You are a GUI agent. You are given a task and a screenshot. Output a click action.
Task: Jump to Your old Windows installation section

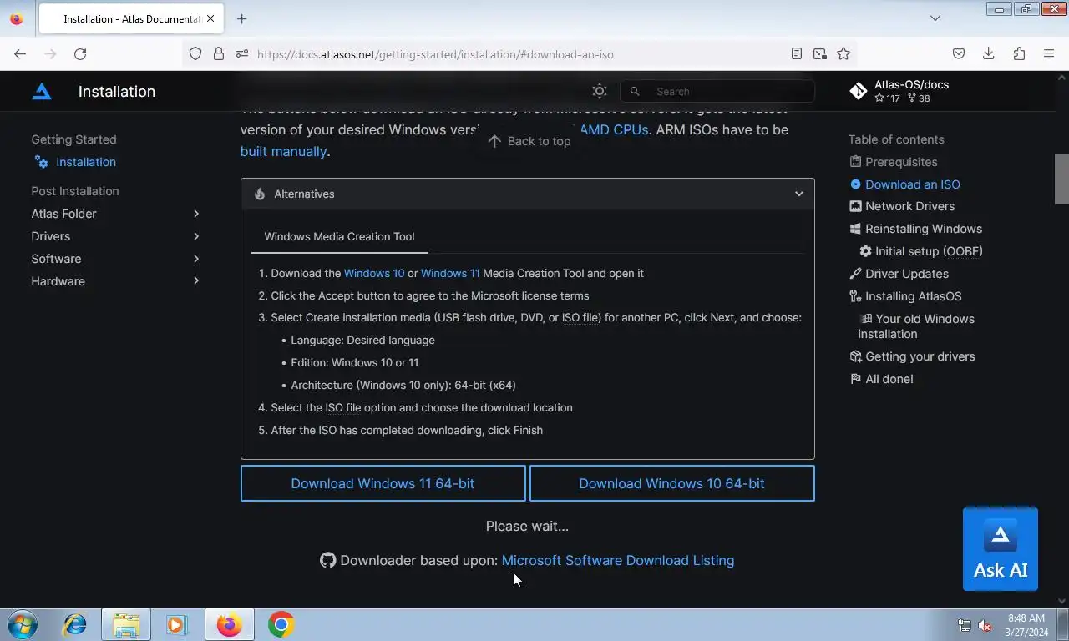[916, 326]
